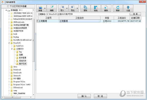Image resolution: width=147 pixels, height=100 pixels.
Task: Sort by the 工程号 column header
Action: click(x=48, y=18)
